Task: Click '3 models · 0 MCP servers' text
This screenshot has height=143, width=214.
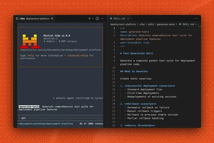Action: tap(60, 41)
